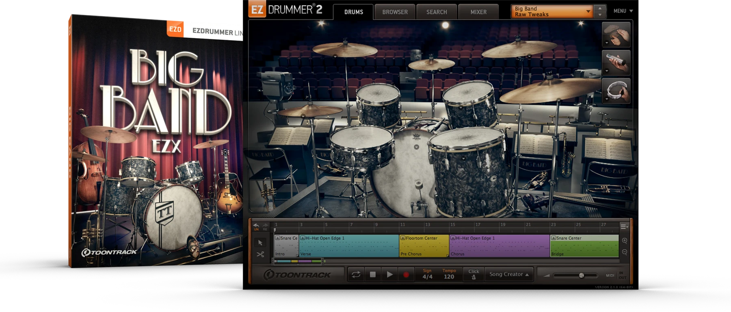Open the MENU dropdown
The height and width of the screenshot is (312, 731).
click(x=623, y=11)
